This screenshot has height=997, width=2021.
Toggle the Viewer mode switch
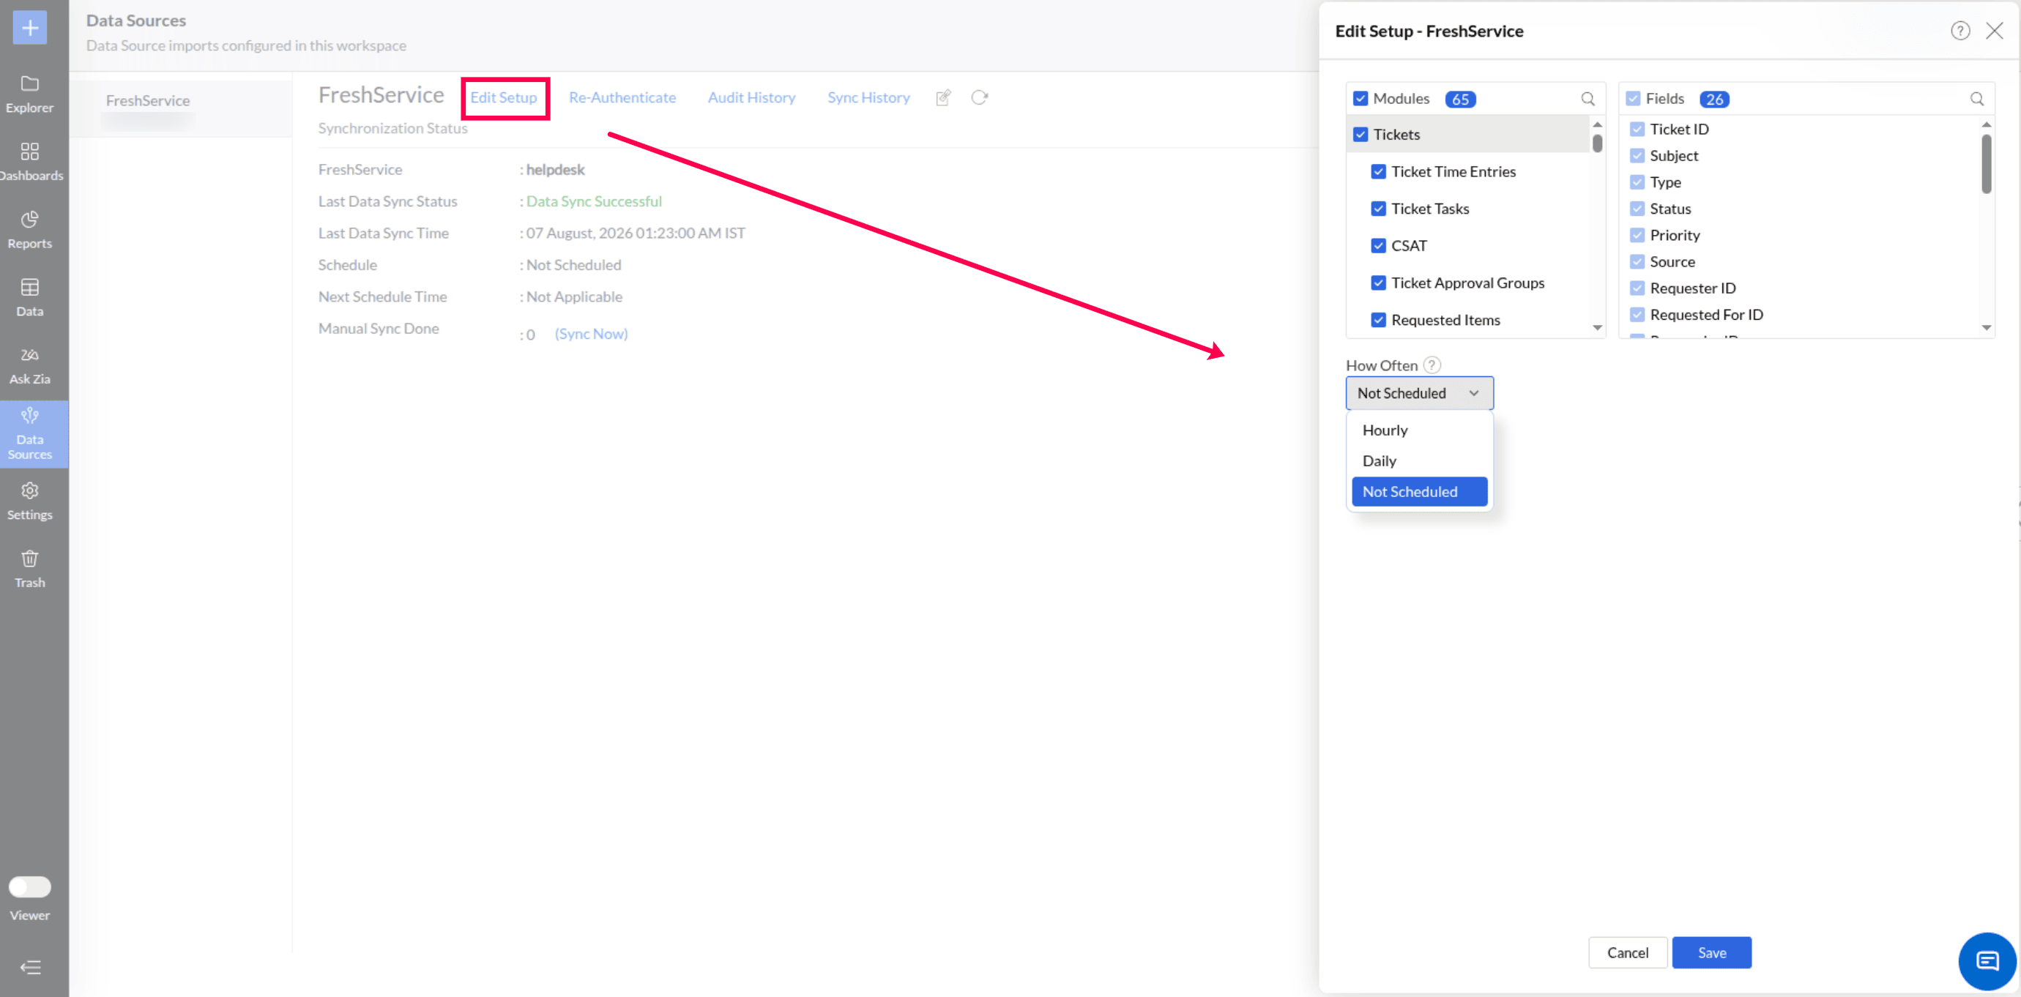coord(30,886)
